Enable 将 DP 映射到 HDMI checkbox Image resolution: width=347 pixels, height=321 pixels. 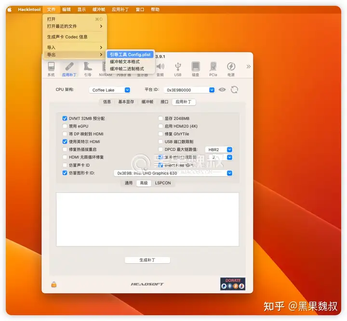[x=65, y=134]
